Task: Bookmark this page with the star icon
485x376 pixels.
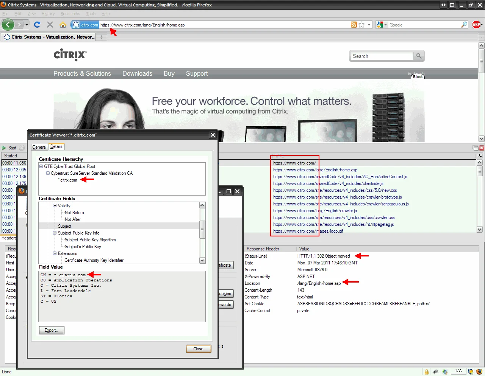Action: (x=361, y=25)
